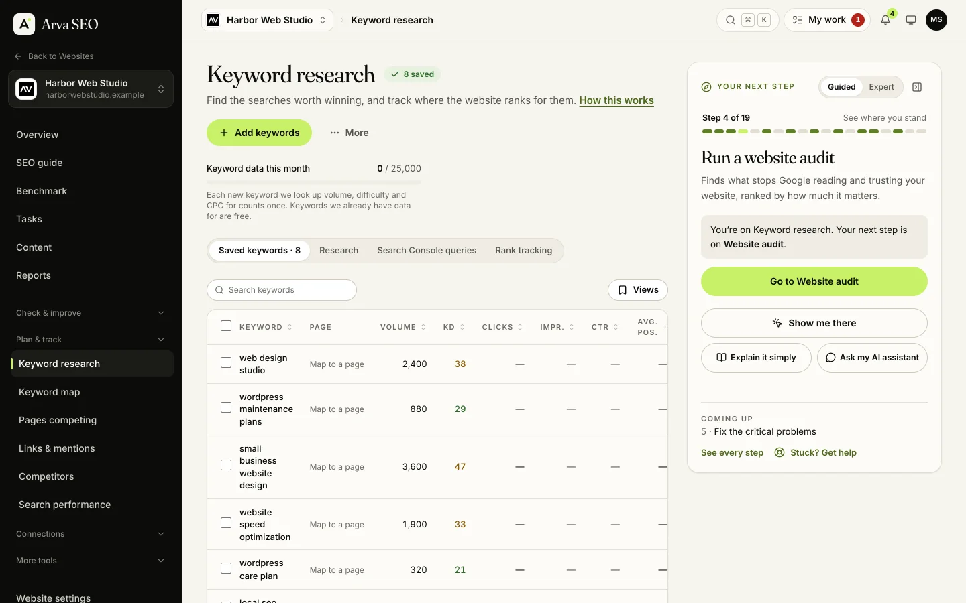The image size is (966, 603).
Task: Open the Views dropdown
Action: click(x=638, y=290)
